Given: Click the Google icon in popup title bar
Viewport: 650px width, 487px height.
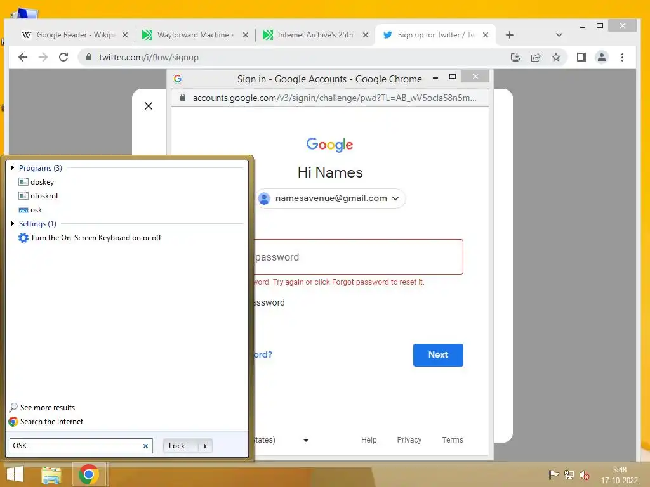Looking at the screenshot, I should [x=178, y=79].
